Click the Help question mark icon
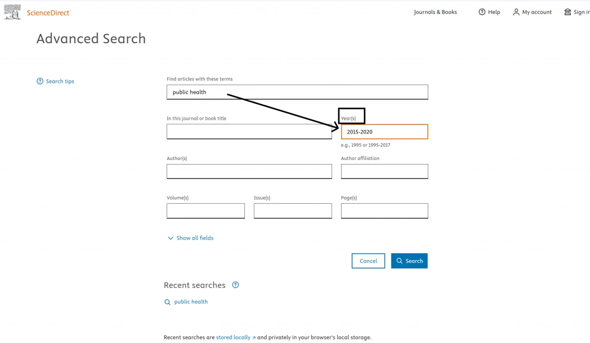Viewport: 590px width, 343px height. [x=482, y=12]
